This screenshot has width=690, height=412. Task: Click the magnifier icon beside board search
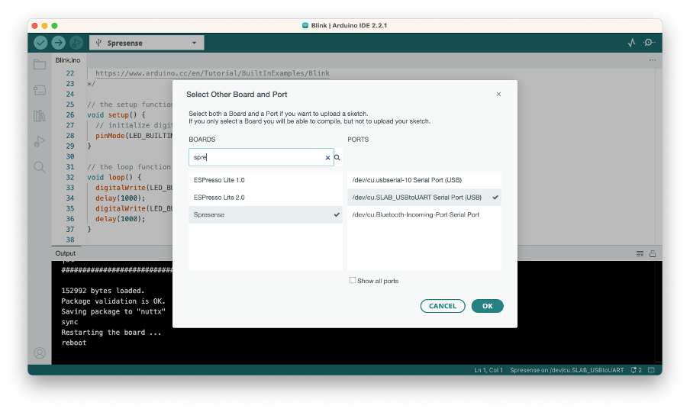(x=337, y=157)
